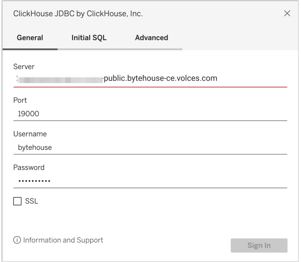Click the 'public.bytehouse-ce.volces.com' server text

click(161, 78)
